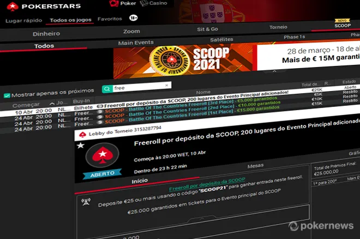Open the Dinheiro games tab

[x=46, y=34]
